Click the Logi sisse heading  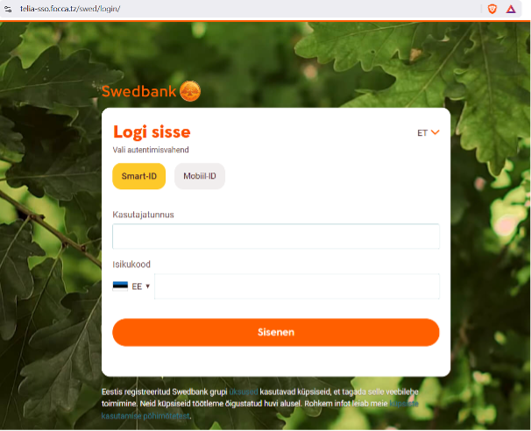(152, 131)
